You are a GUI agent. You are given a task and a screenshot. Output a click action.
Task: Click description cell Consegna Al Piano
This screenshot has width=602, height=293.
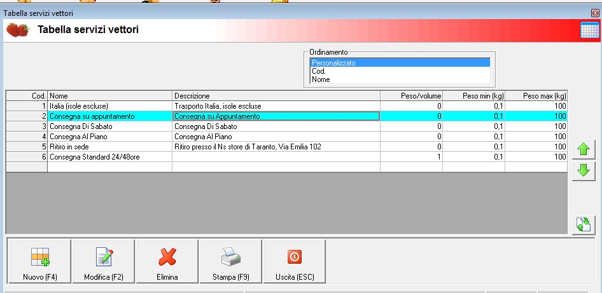[276, 137]
